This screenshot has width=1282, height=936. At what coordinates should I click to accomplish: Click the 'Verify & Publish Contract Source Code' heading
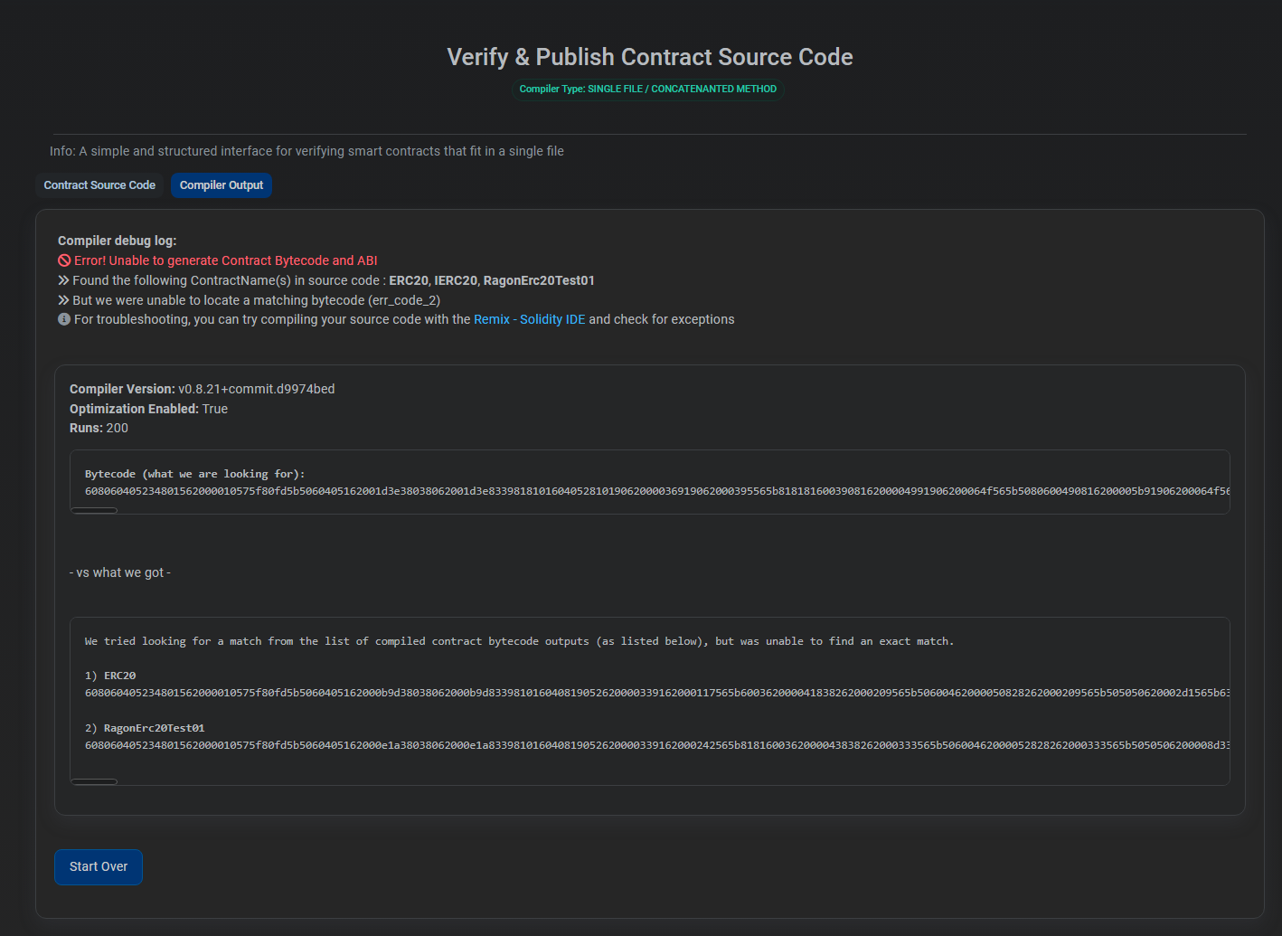pyautogui.click(x=649, y=57)
